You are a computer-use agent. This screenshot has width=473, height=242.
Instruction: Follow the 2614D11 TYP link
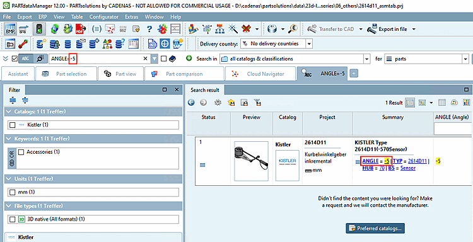[x=418, y=161]
